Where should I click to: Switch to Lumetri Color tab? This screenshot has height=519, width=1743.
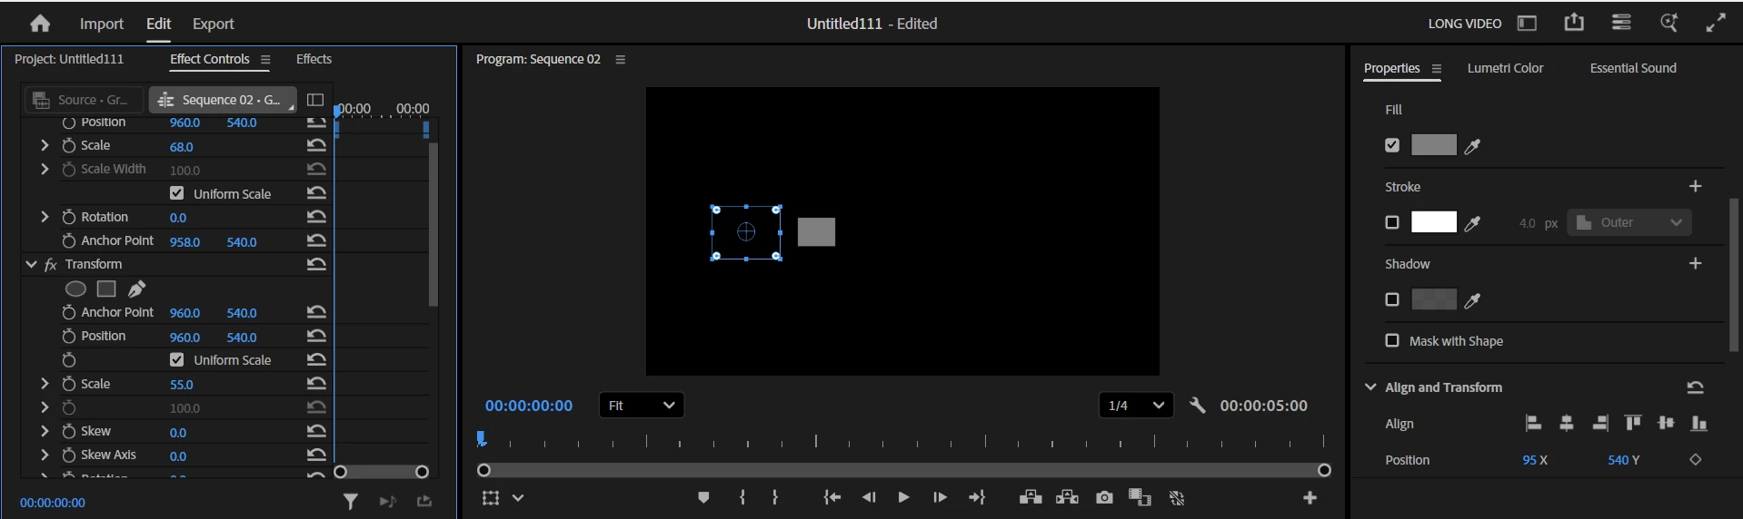(x=1505, y=68)
